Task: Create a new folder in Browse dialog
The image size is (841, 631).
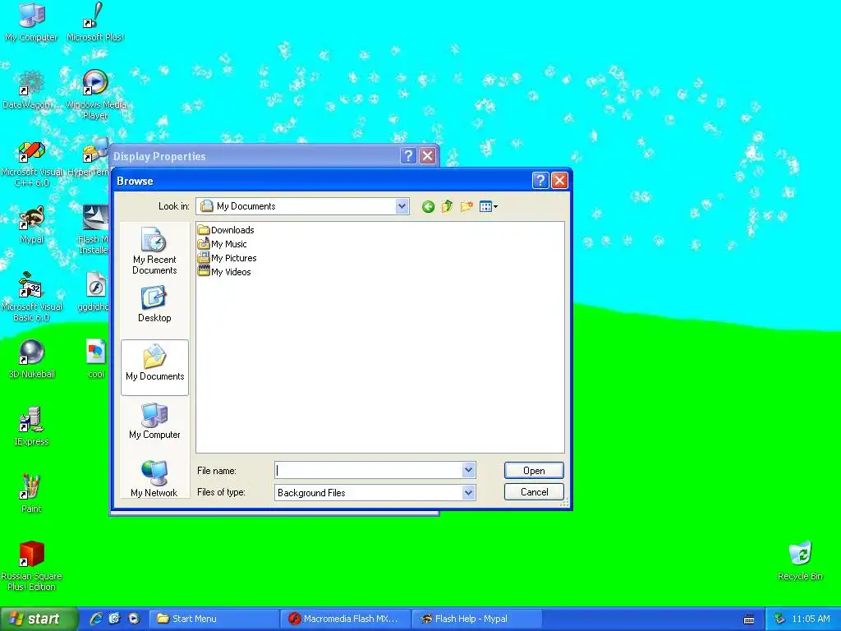Action: coord(466,206)
